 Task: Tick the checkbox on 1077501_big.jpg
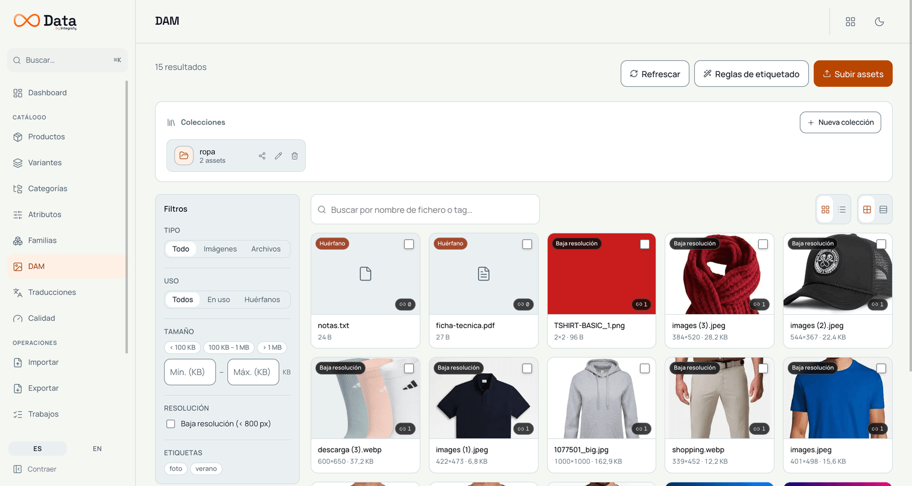pyautogui.click(x=645, y=368)
